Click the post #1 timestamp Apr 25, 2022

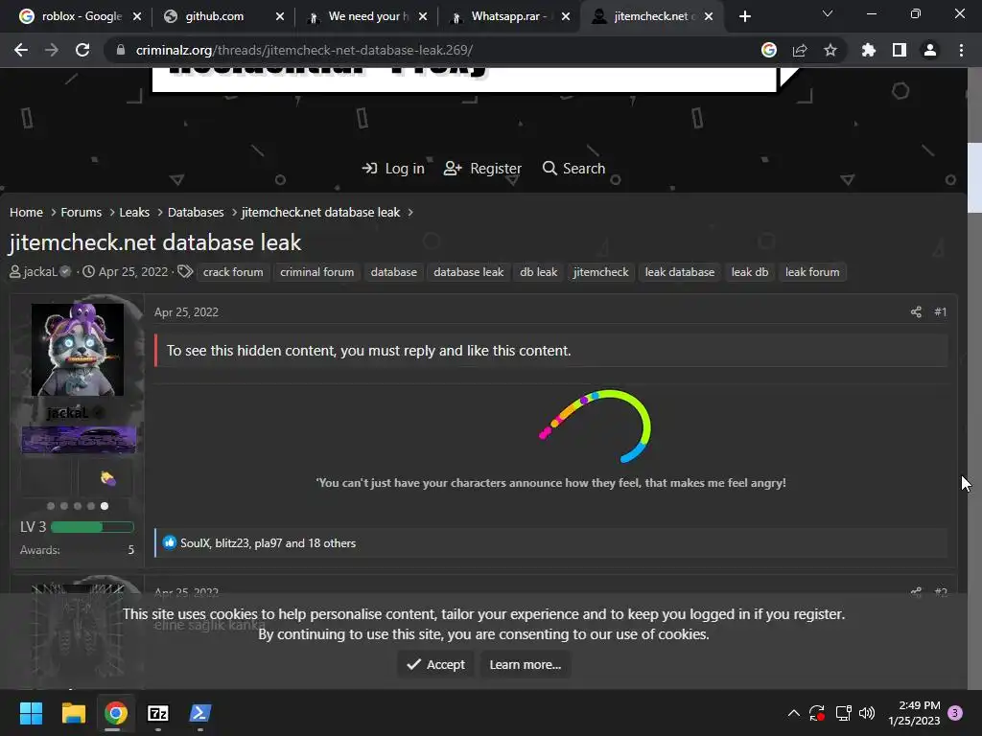[186, 311]
